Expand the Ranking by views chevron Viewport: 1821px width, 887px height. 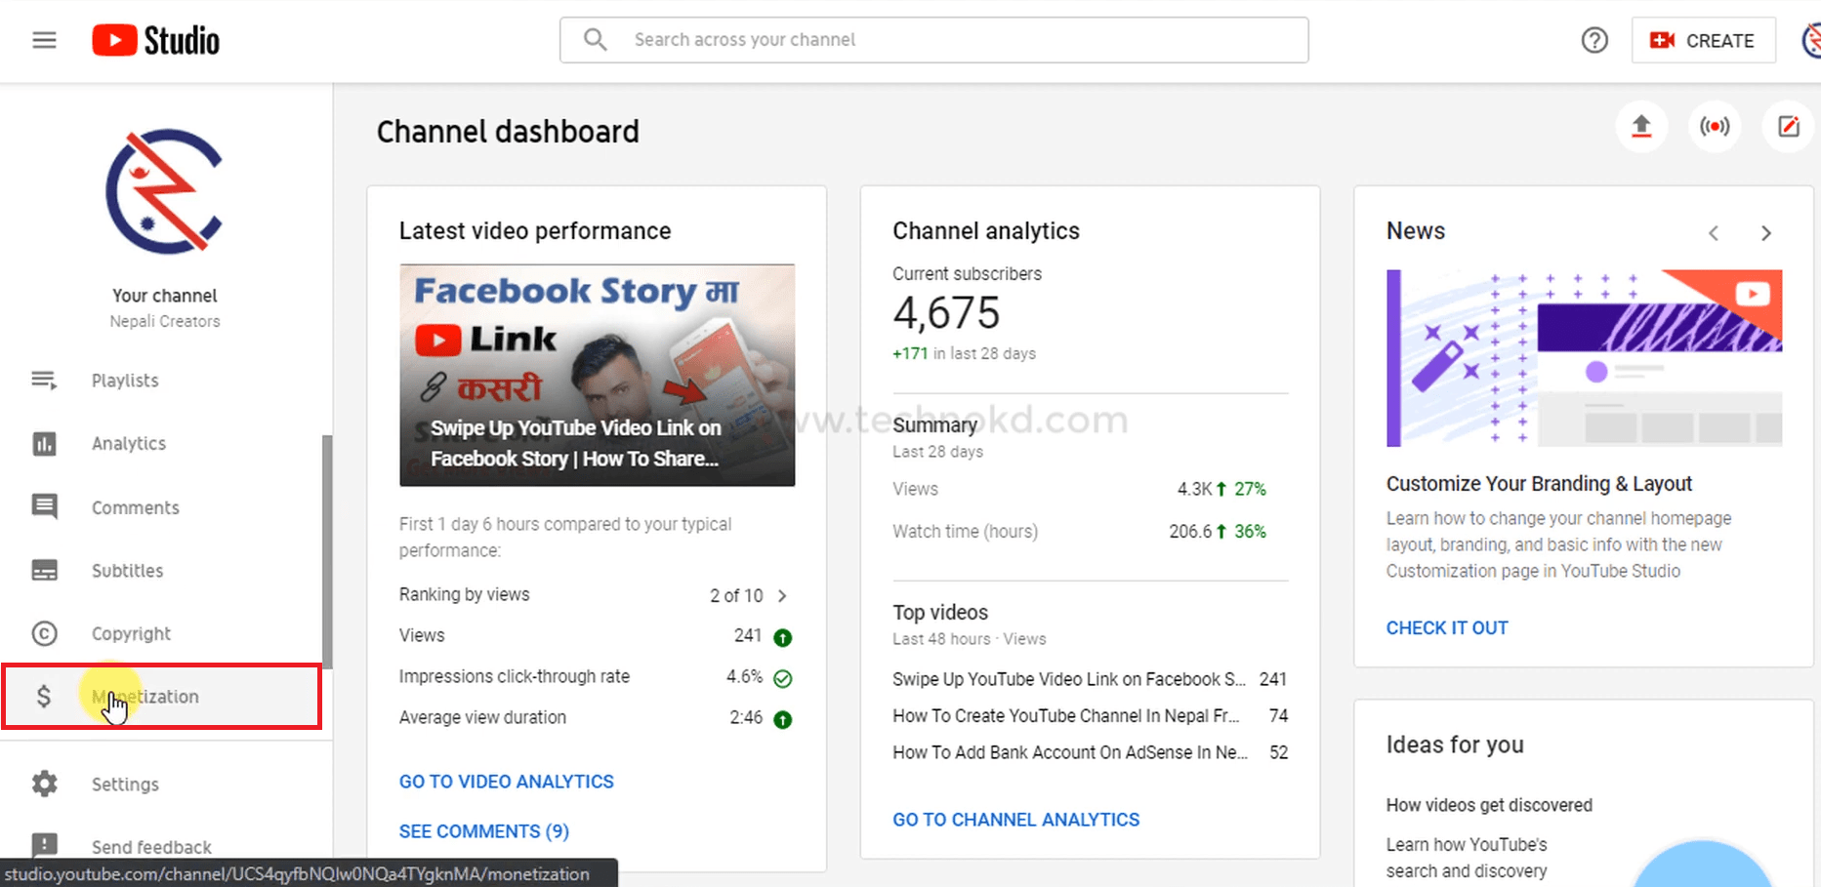click(x=782, y=595)
